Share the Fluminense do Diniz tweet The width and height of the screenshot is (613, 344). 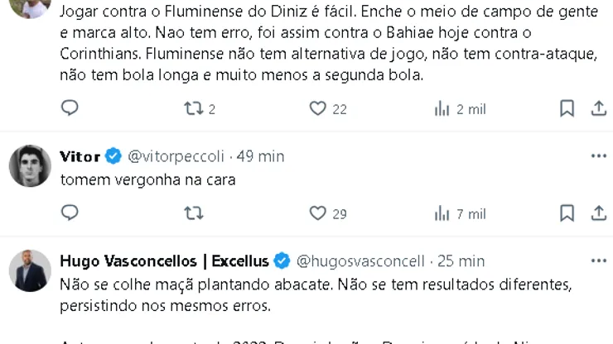[598, 108]
